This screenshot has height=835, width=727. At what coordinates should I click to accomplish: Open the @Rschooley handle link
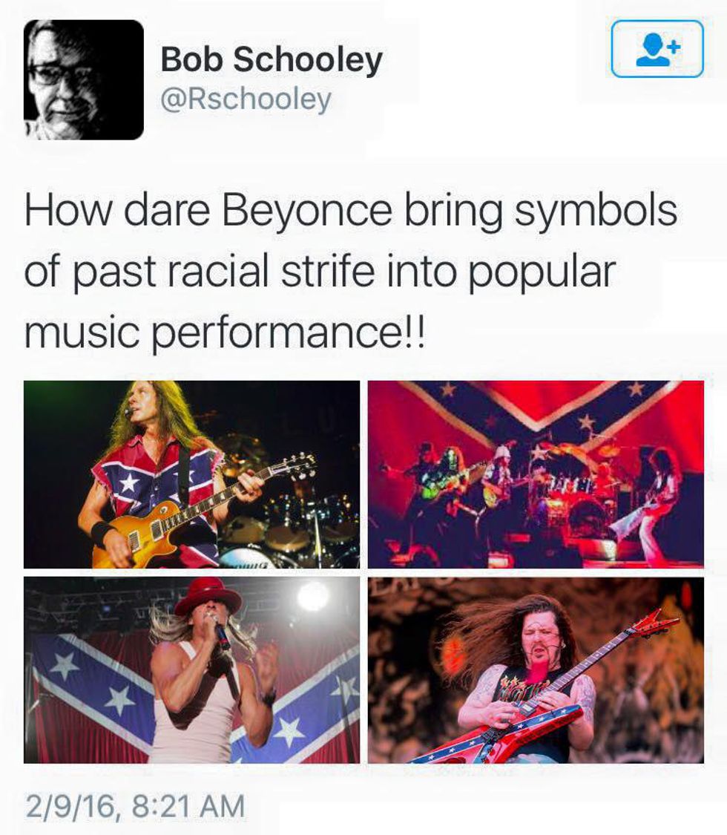(246, 99)
